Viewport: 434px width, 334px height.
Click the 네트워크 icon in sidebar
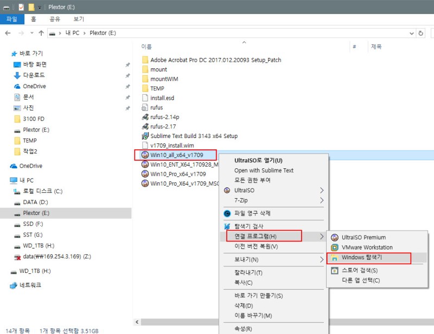[x=13, y=285]
